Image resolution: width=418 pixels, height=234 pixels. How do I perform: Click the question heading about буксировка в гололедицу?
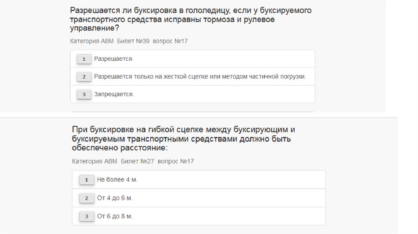[190, 19]
